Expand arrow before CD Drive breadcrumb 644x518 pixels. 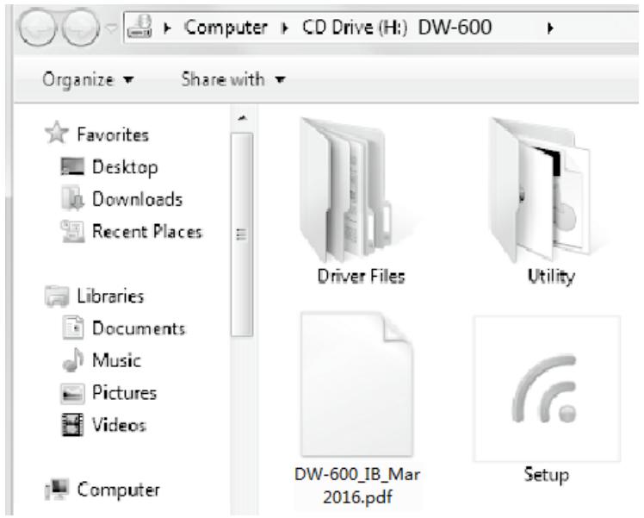point(285,28)
